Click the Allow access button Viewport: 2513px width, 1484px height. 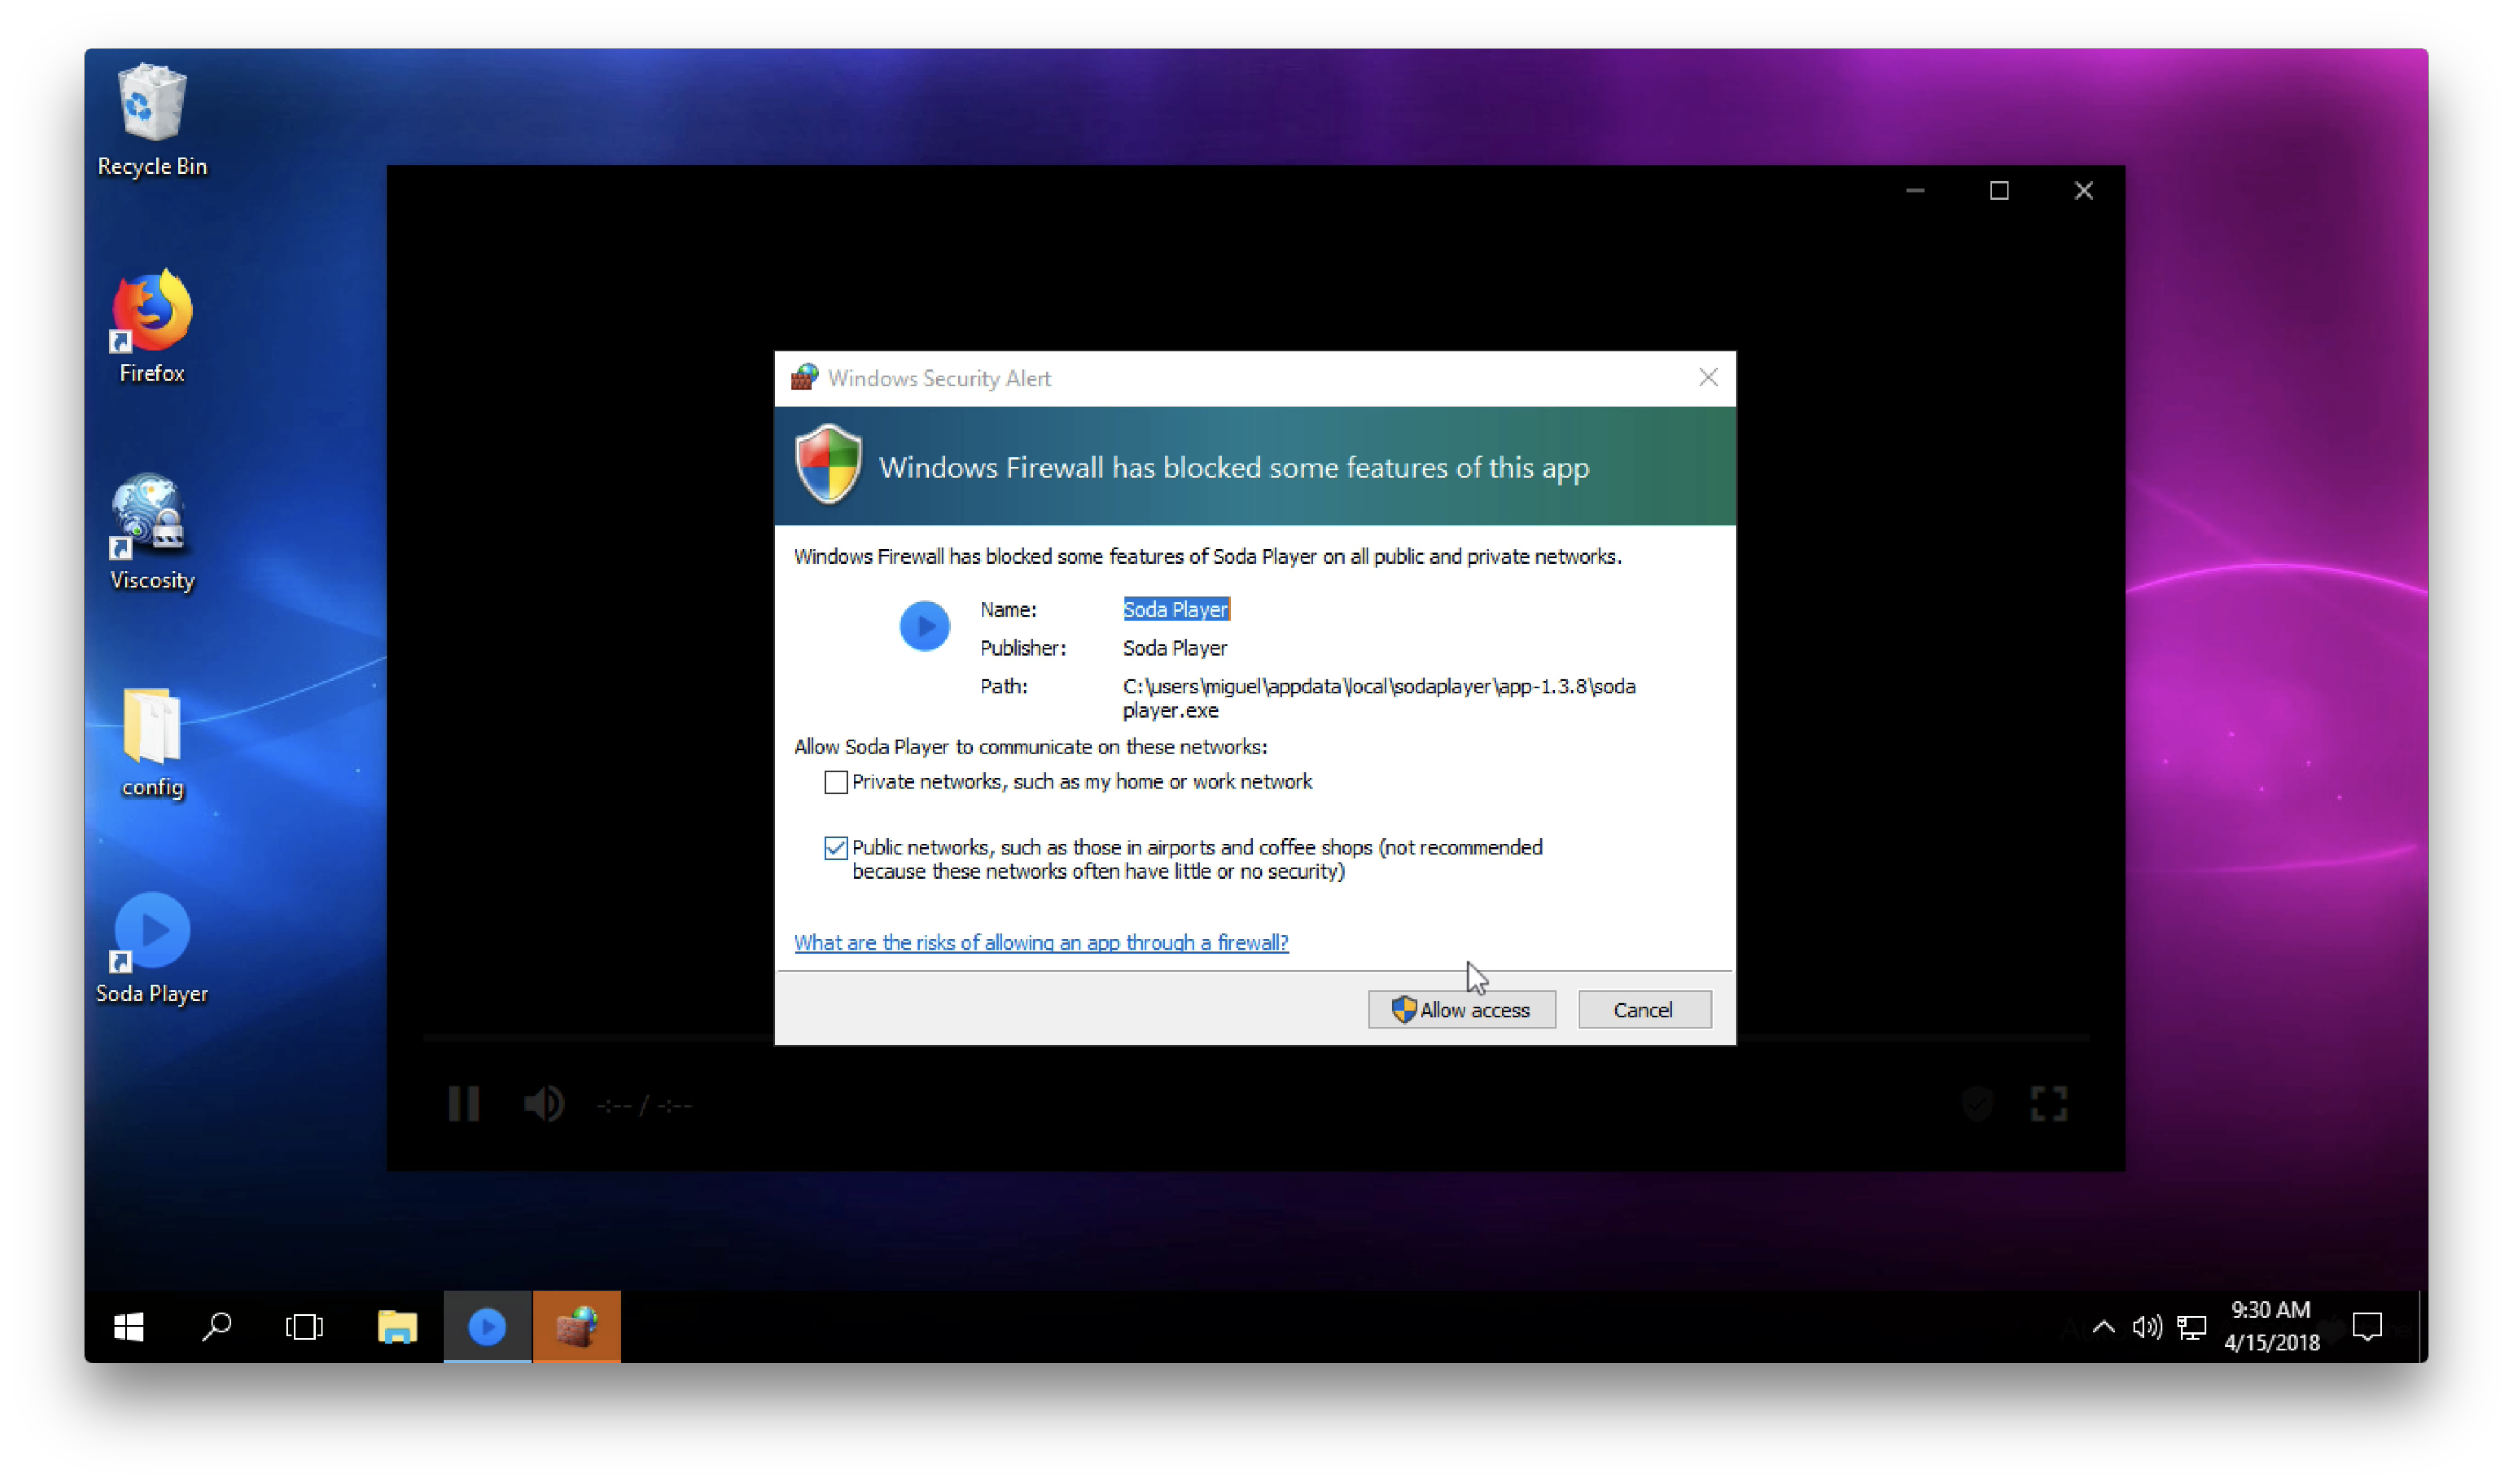coord(1462,1010)
